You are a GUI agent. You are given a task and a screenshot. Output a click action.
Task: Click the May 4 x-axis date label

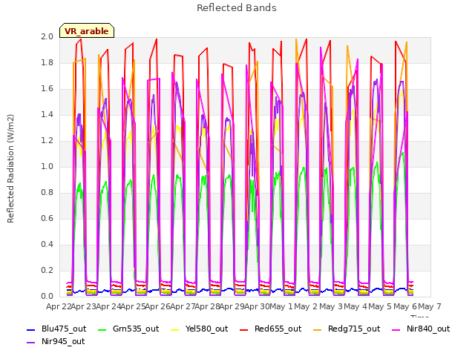356,306
